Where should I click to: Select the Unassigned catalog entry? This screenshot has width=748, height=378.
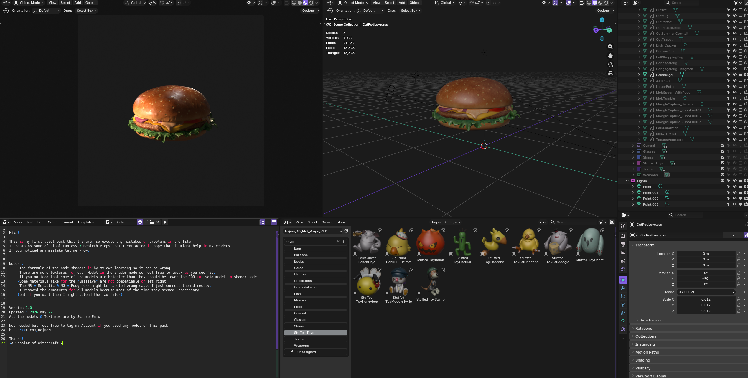315,352
